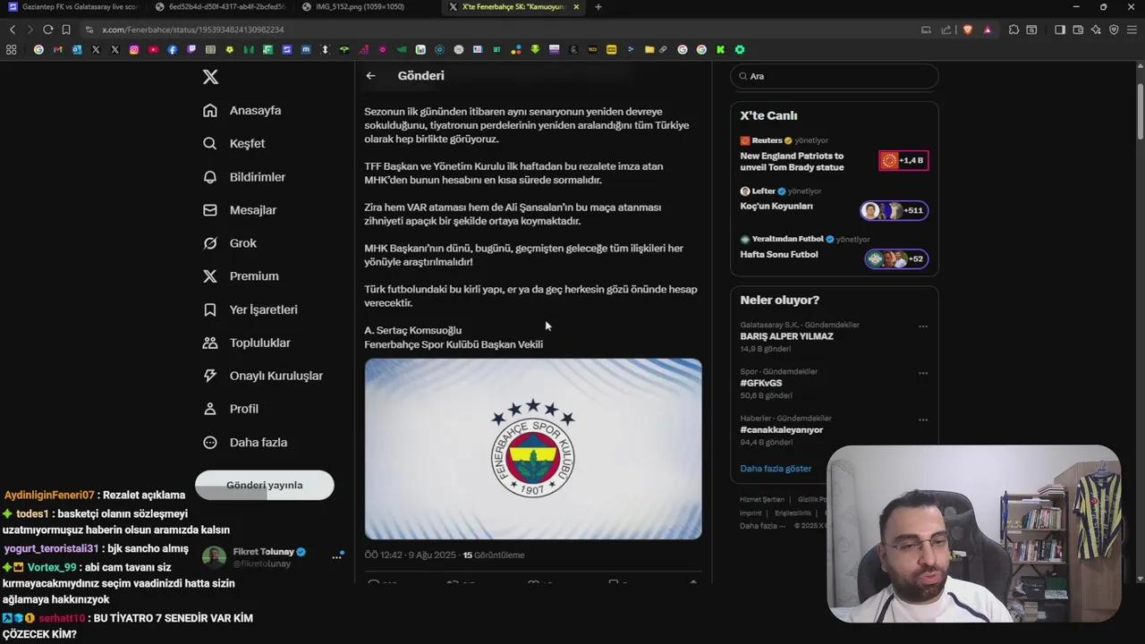Toggle the browser sidebar panel
The width and height of the screenshot is (1145, 644).
(x=1060, y=30)
